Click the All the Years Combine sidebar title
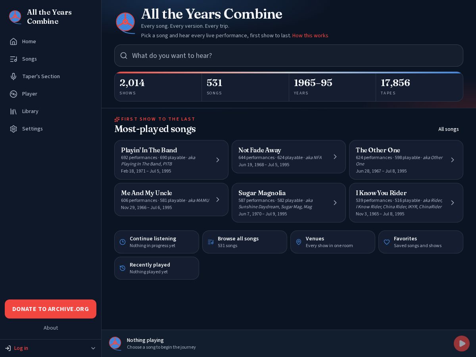The image size is (476, 357). (x=49, y=17)
